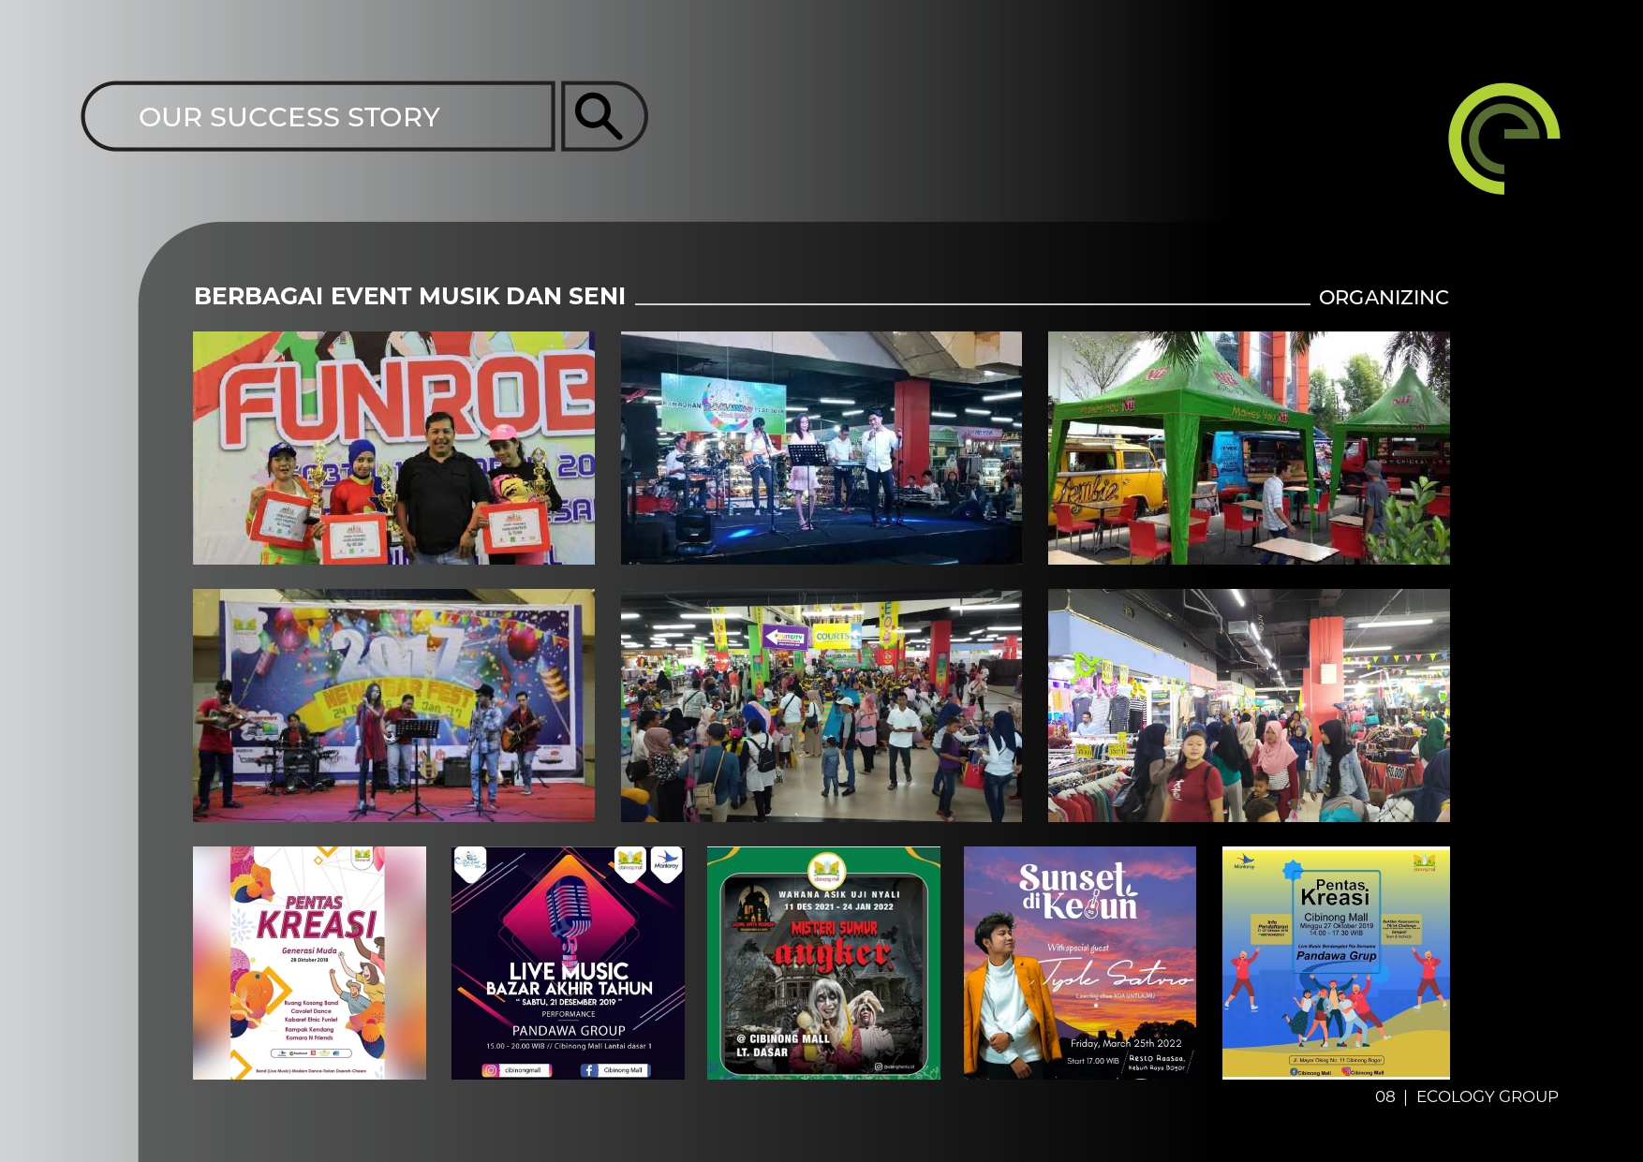Select the Pentas Kreasi Generasi Muda poster

tap(309, 963)
